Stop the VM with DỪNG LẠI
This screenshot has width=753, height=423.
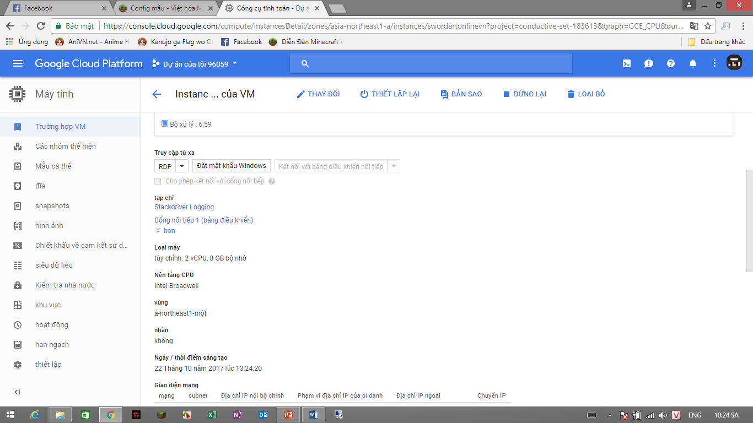(524, 94)
